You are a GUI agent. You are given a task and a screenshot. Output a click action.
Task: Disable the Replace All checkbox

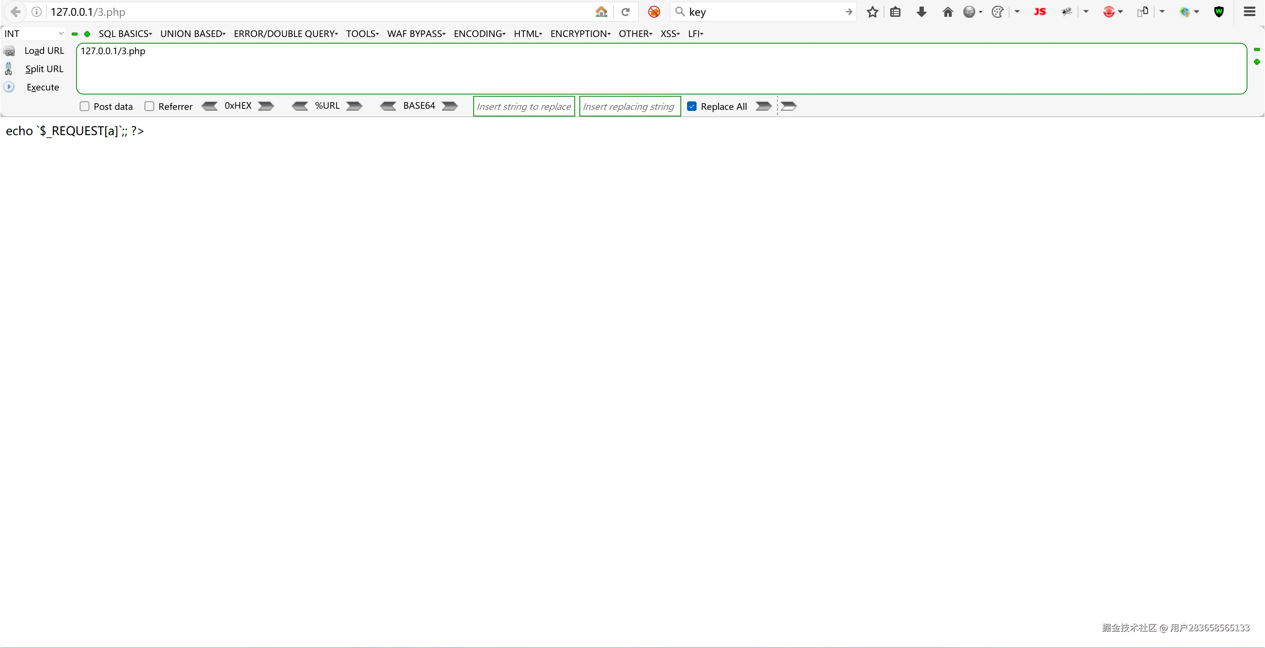pyautogui.click(x=692, y=106)
